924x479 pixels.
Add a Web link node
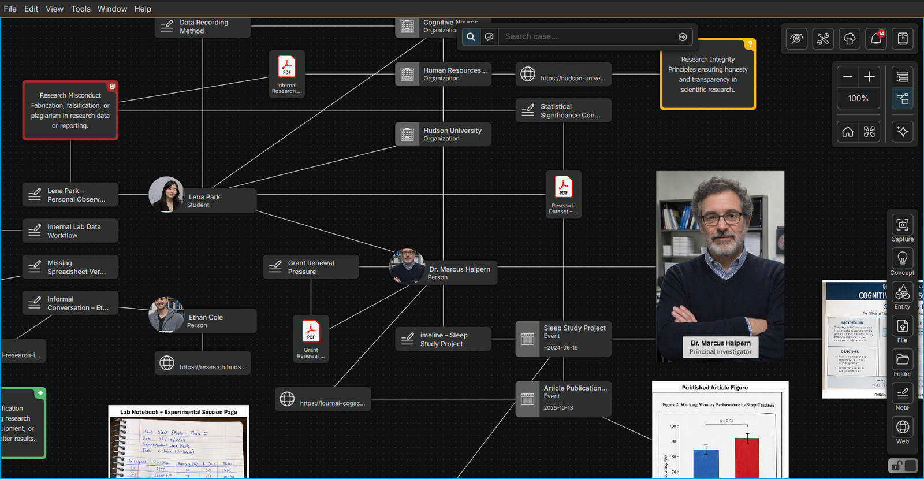coord(902,431)
